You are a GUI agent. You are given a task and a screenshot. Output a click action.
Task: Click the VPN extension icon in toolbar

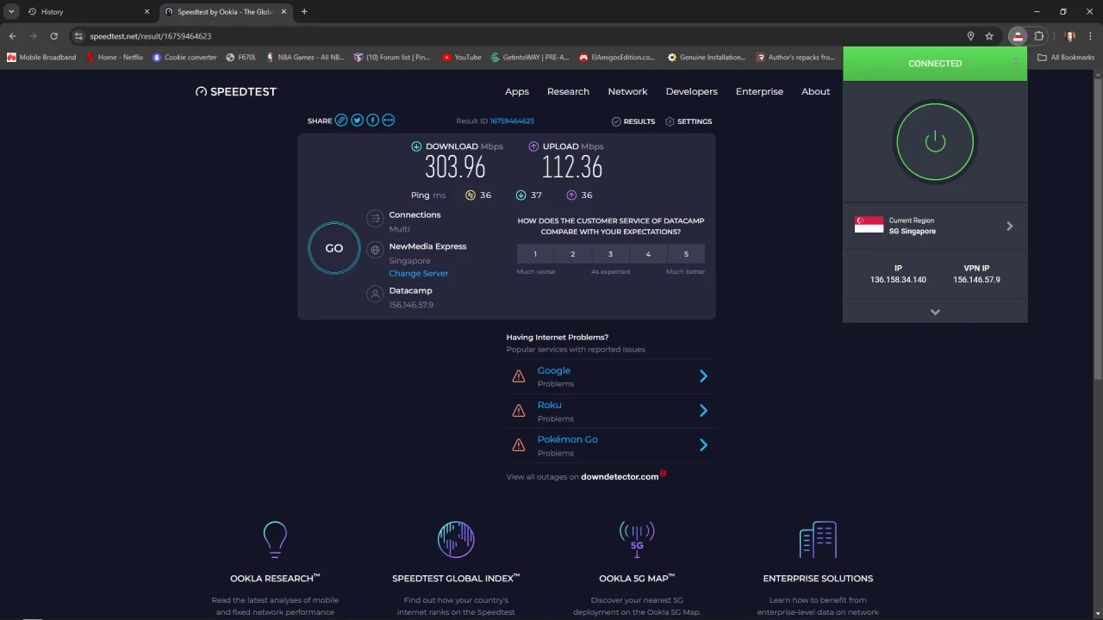[x=1018, y=36]
